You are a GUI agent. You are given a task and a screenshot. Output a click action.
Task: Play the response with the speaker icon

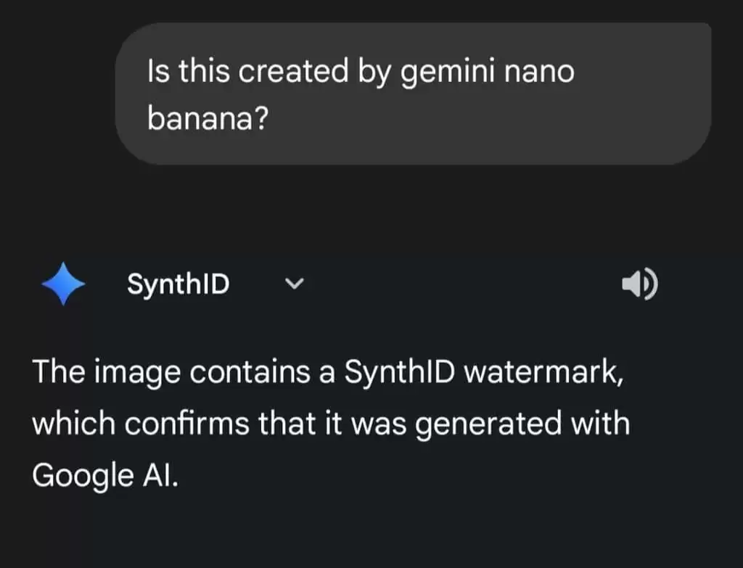[639, 285]
